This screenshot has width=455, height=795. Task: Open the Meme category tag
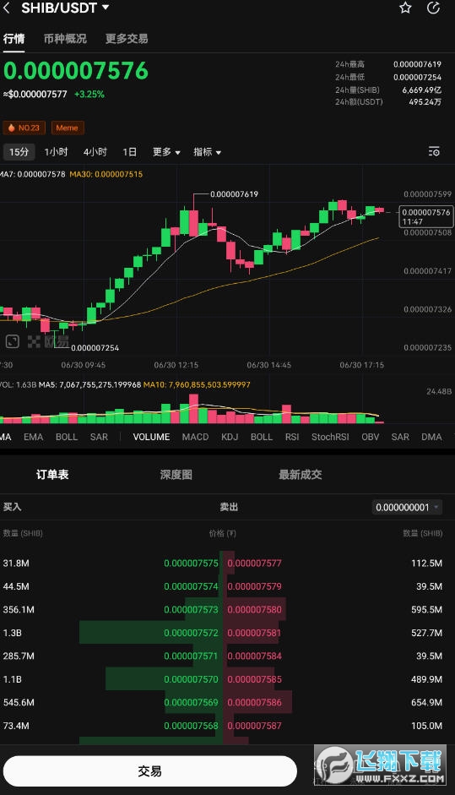pyautogui.click(x=67, y=128)
